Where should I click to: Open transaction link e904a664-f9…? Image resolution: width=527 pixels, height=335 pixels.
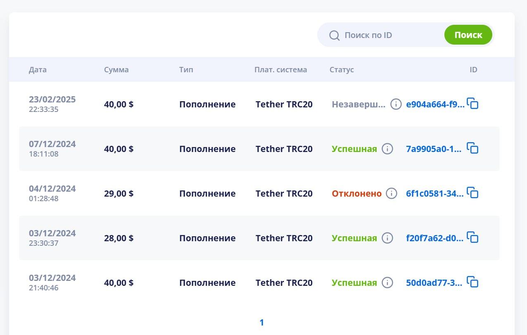click(435, 105)
